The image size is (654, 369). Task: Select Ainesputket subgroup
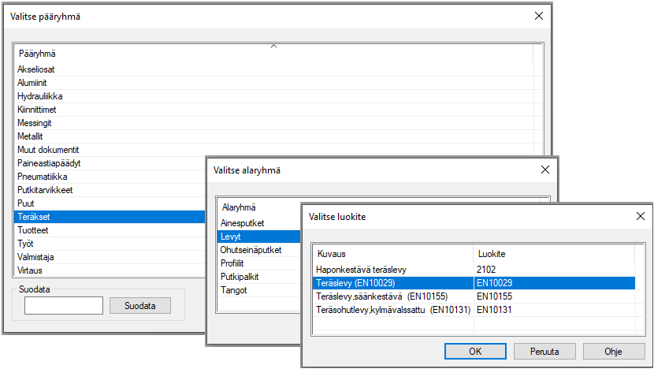tap(243, 223)
